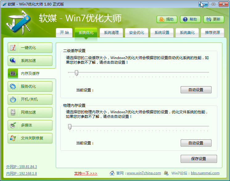Click the 多媒体 music disc icon
230x181 pixels.
(x=13, y=125)
